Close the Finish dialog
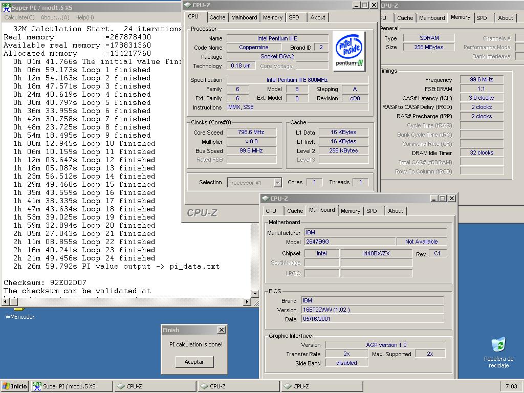The width and height of the screenshot is (524, 393). [x=221, y=330]
